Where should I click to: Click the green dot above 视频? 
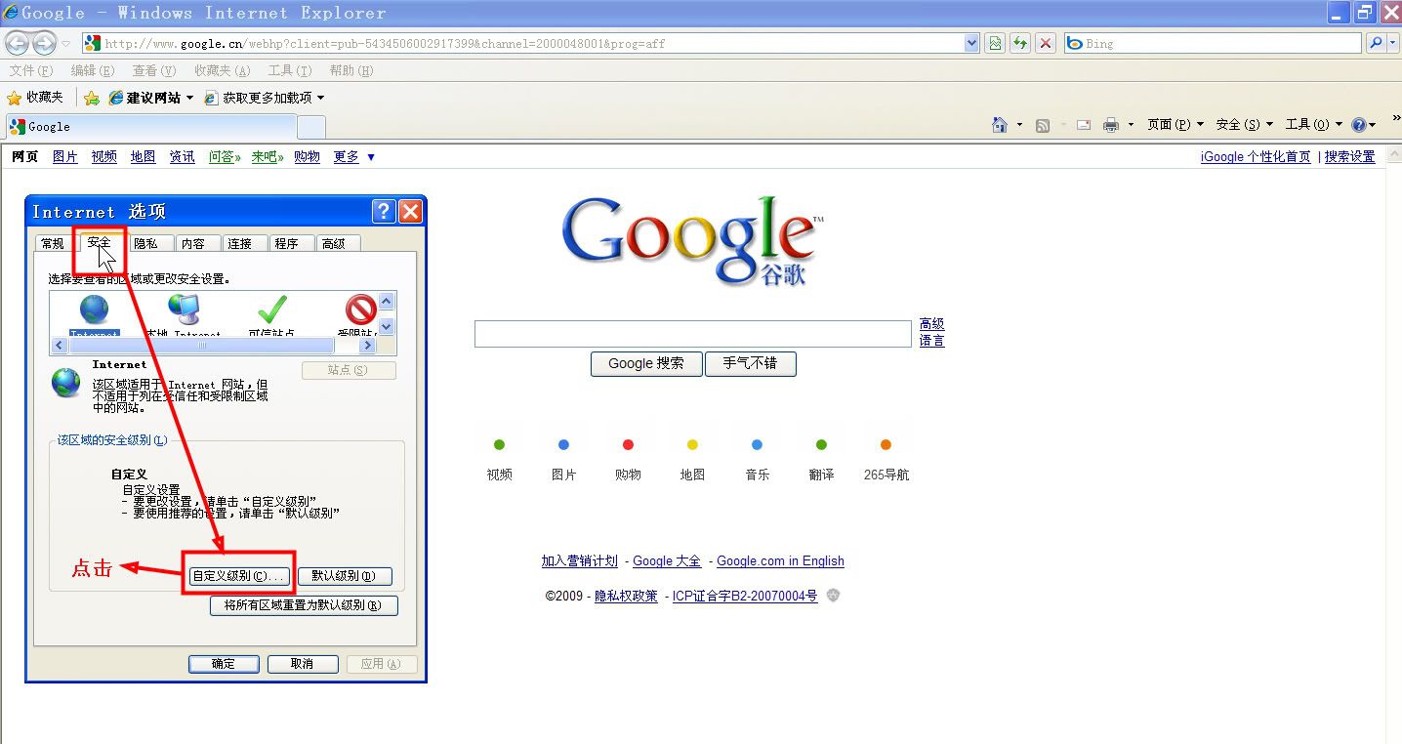point(500,444)
